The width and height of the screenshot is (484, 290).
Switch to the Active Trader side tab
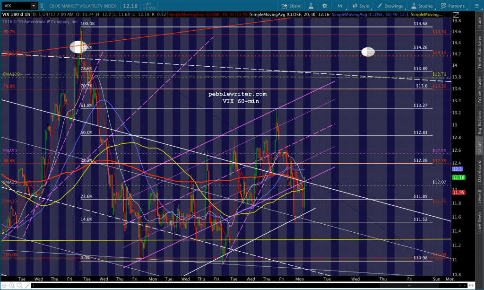[479, 89]
